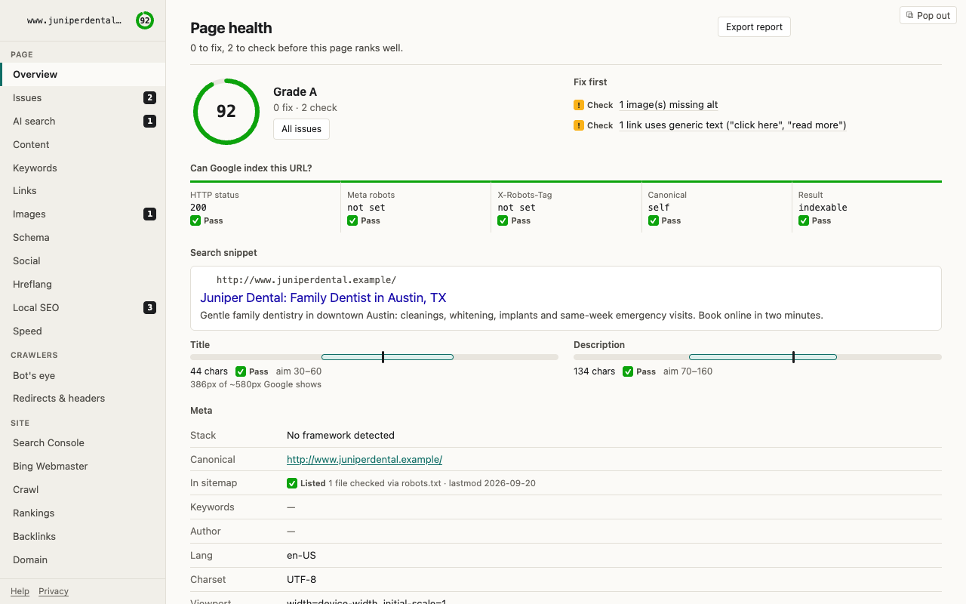Click the warning icon beside generic link text issue
Viewport: 966px width, 604px height.
[579, 125]
